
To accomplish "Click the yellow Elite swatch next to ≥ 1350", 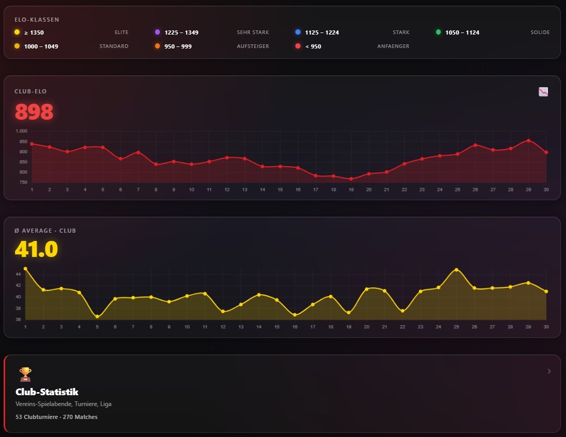I will point(17,32).
